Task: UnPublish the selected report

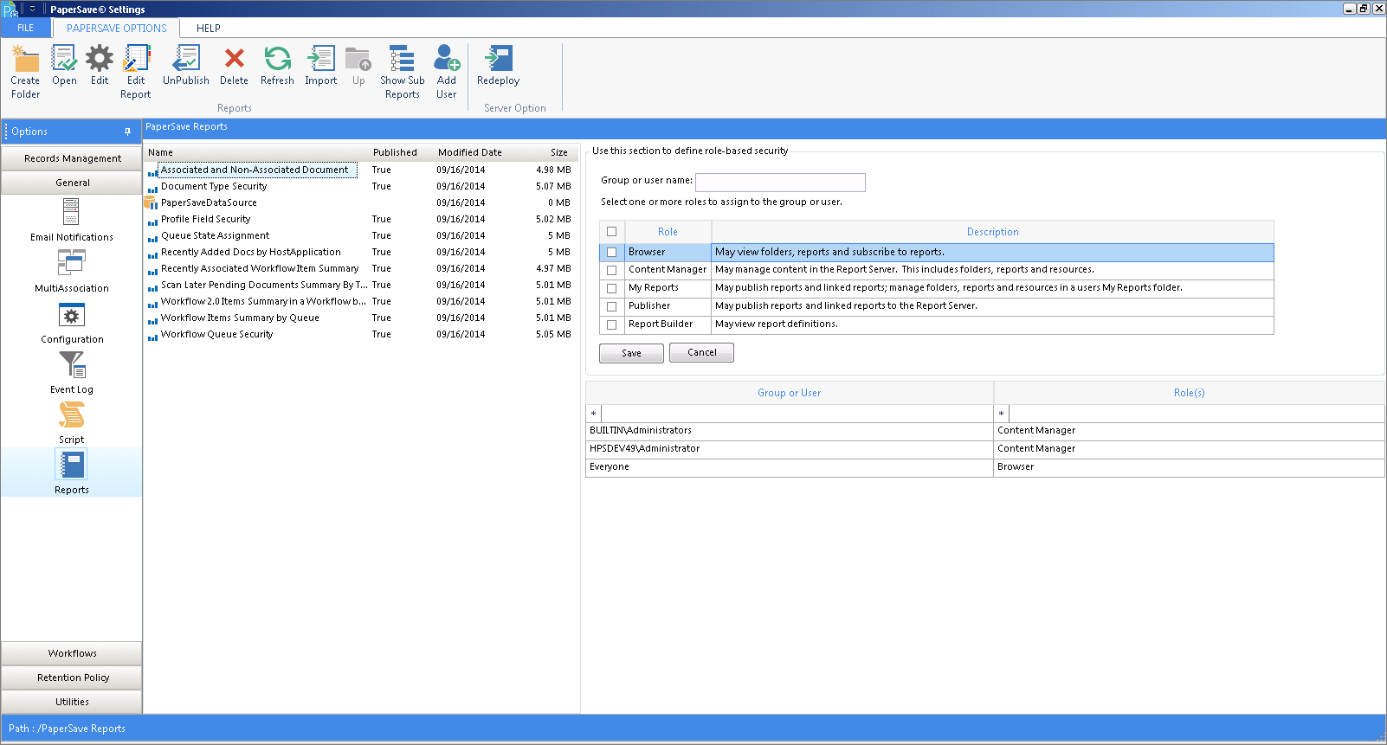Action: [186, 66]
